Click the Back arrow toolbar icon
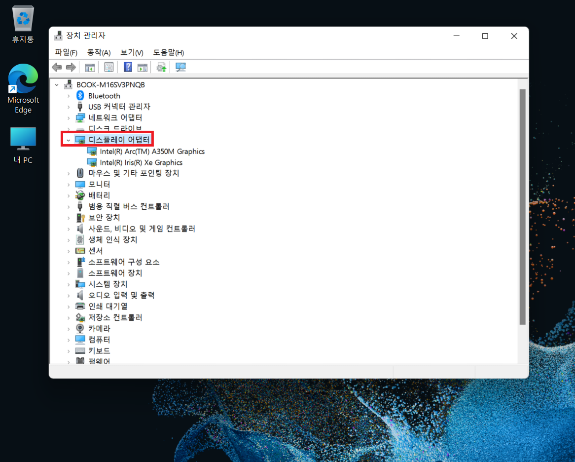The image size is (575, 462). click(x=57, y=67)
